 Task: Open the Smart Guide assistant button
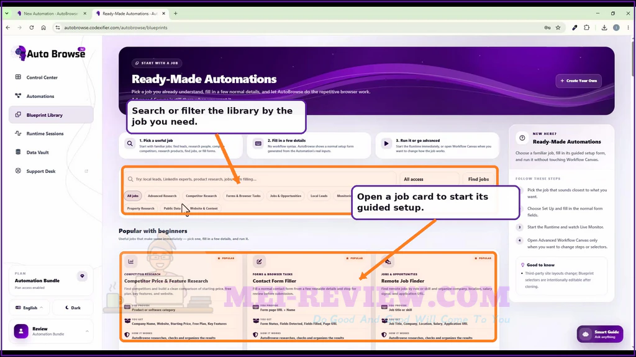coord(600,334)
